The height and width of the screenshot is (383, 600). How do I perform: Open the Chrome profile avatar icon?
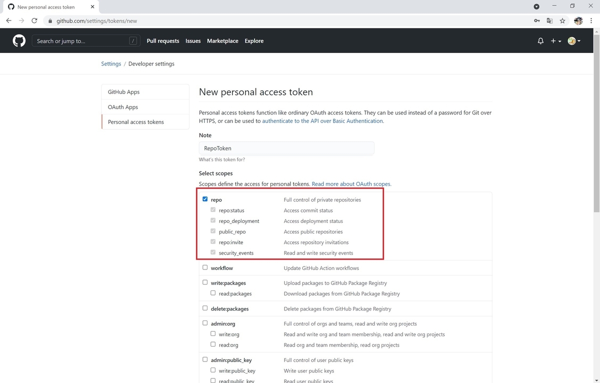point(578,21)
